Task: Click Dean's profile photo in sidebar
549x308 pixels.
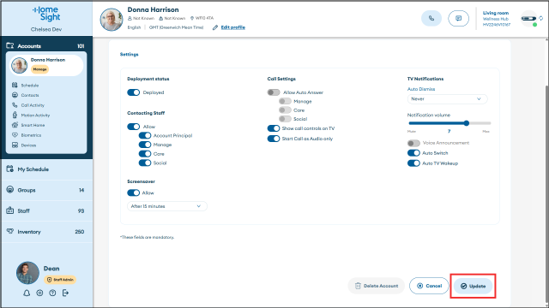Action: 27,273
